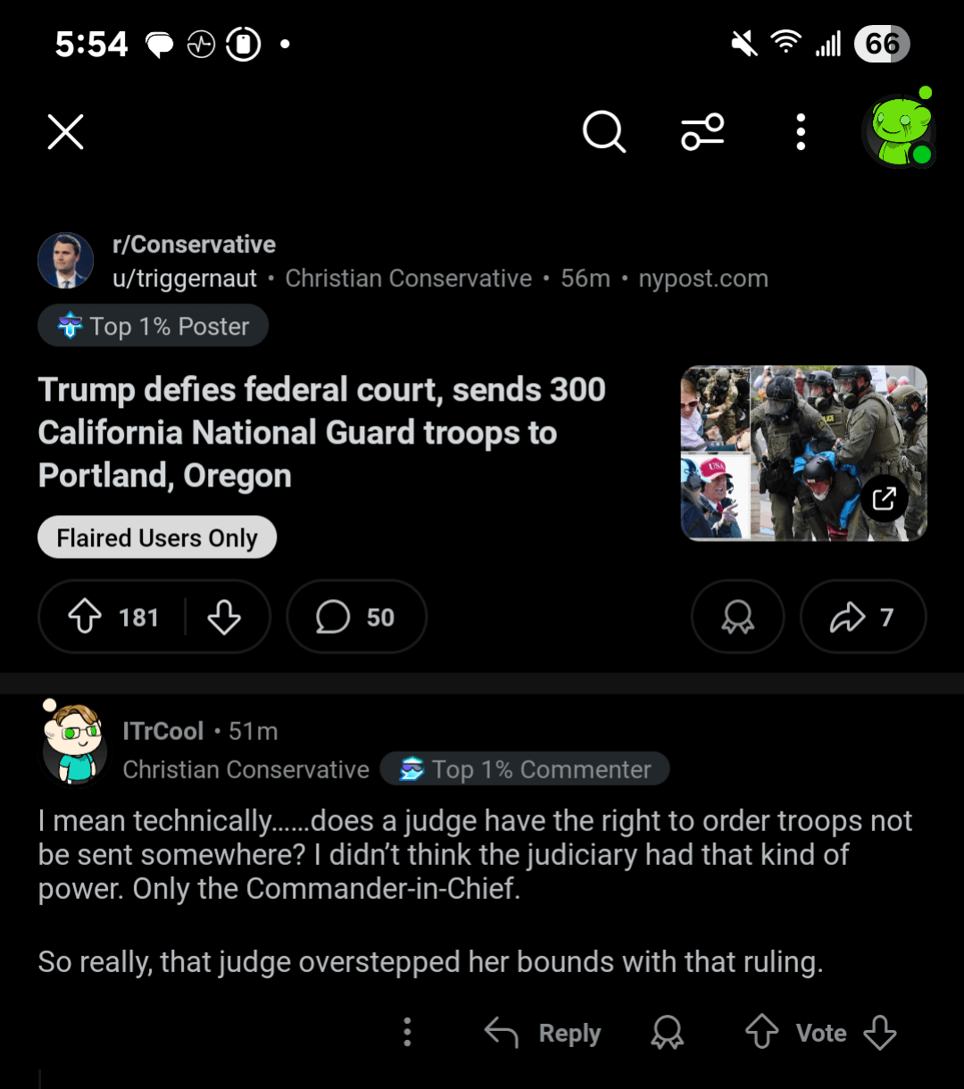Image resolution: width=964 pixels, height=1089 pixels.
Task: Reply to ITrCool's comment
Action: [x=544, y=1033]
